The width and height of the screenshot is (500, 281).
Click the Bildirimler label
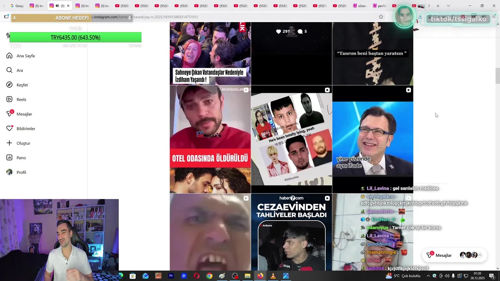pyautogui.click(x=26, y=129)
